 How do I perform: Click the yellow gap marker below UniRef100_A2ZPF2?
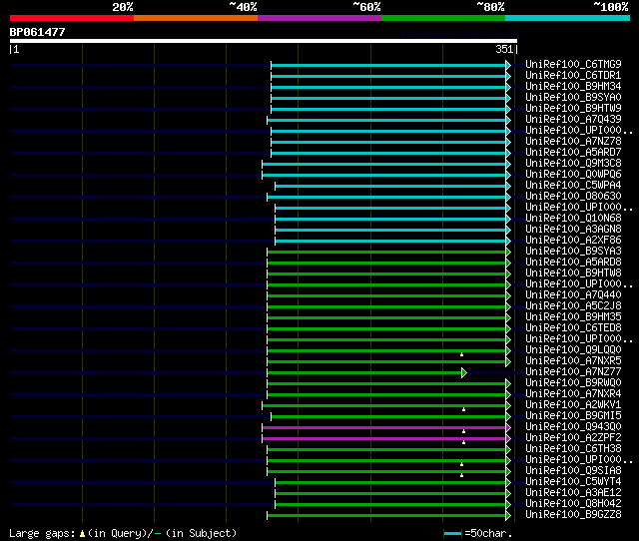coord(463,442)
